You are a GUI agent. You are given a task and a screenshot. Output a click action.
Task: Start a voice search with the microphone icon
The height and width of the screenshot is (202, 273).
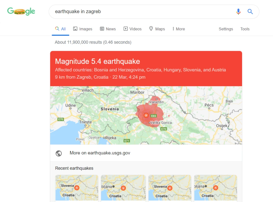point(238,11)
